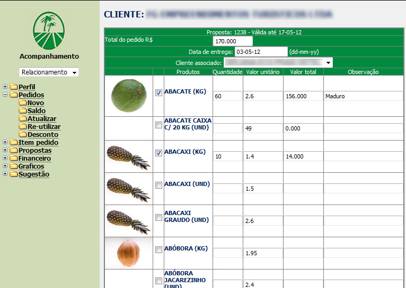Click the ABACATE (KG) quantity field
Viewport: 406px width, 288px height.
click(227, 96)
